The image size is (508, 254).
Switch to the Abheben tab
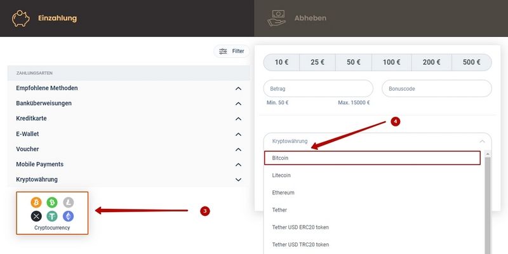[310, 18]
